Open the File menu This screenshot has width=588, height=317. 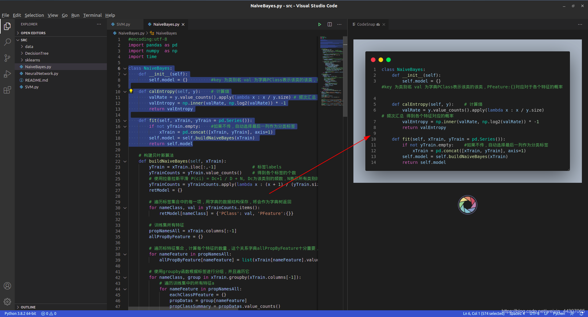6,15
